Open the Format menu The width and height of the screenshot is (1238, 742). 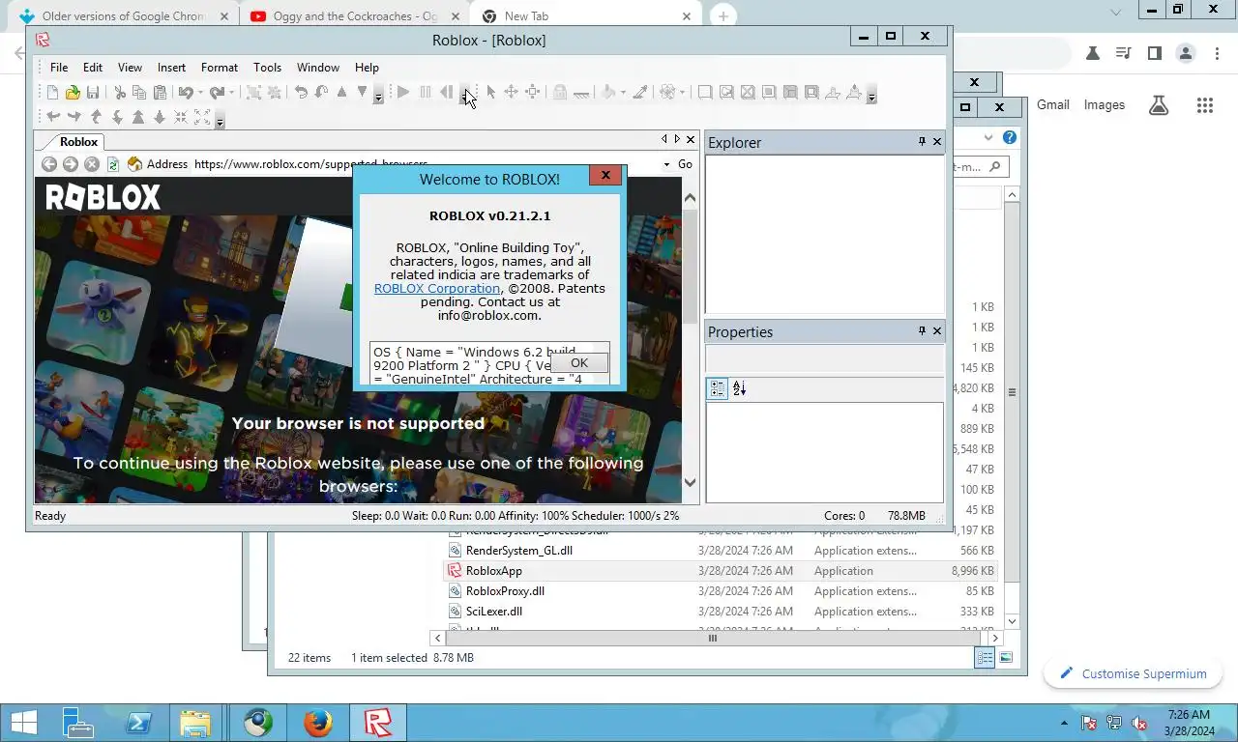(220, 68)
